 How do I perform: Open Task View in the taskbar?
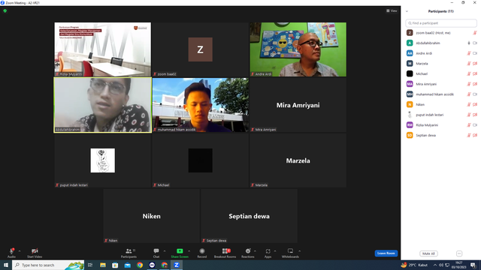[90, 265]
